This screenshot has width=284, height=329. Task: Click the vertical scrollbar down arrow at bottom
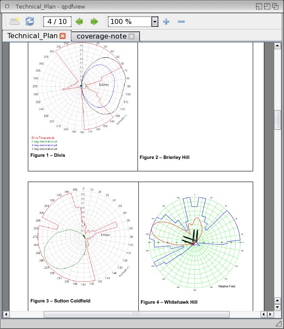pos(277,307)
